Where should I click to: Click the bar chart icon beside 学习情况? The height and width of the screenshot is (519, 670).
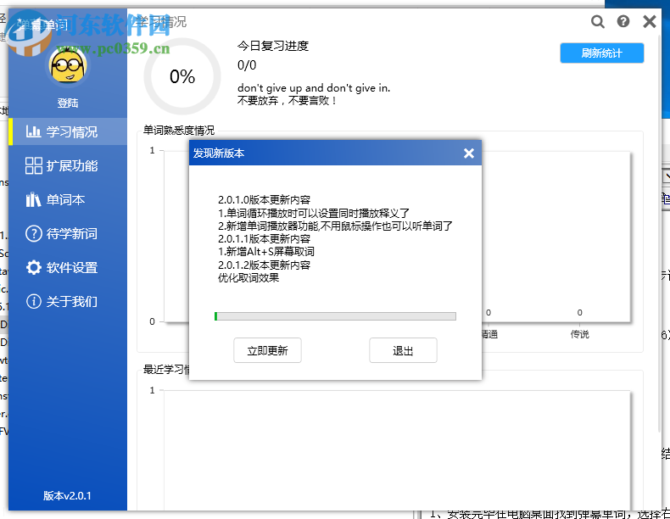point(33,131)
